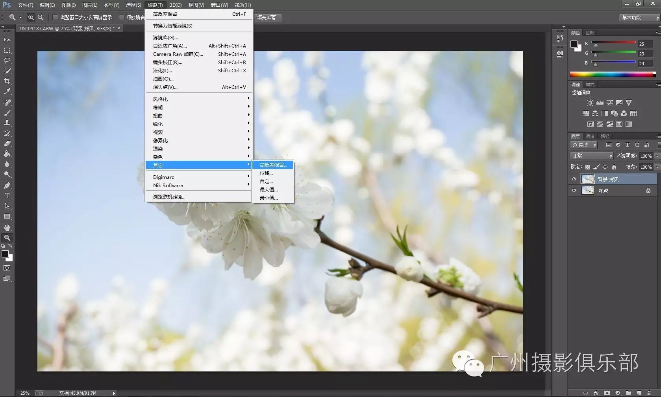Click the delete layer trash icon
Viewport: 661px width, 397px height.
coord(649,393)
